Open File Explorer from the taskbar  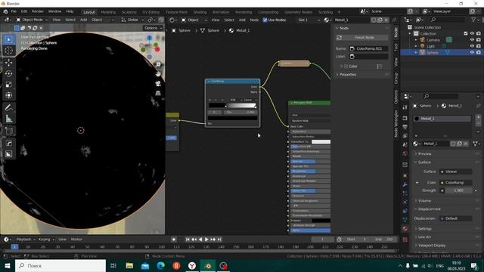coord(129,265)
